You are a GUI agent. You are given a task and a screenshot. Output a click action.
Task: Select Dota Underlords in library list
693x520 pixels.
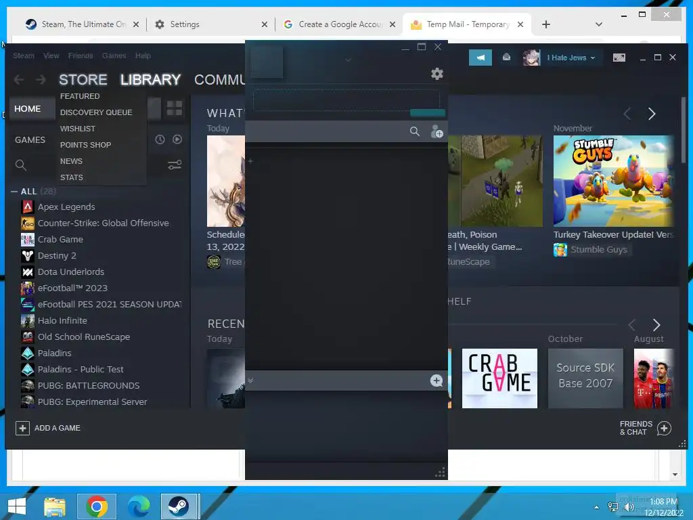(x=70, y=272)
